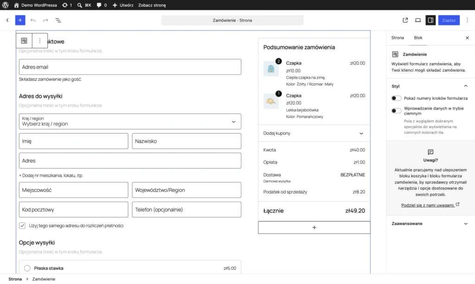
Task: Open 'Demo WordPressa' site menu
Action: [35, 5]
